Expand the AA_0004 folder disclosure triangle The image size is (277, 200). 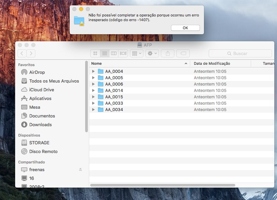click(93, 71)
